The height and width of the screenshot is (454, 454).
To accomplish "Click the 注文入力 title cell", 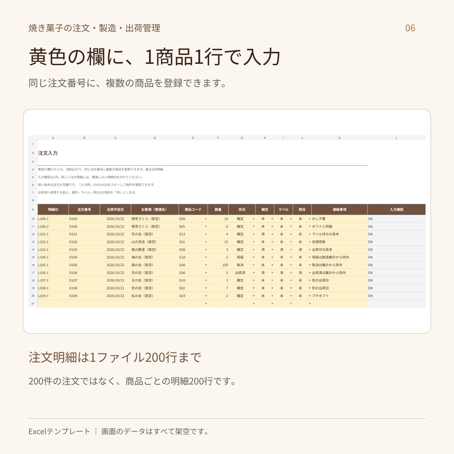I will [48, 153].
